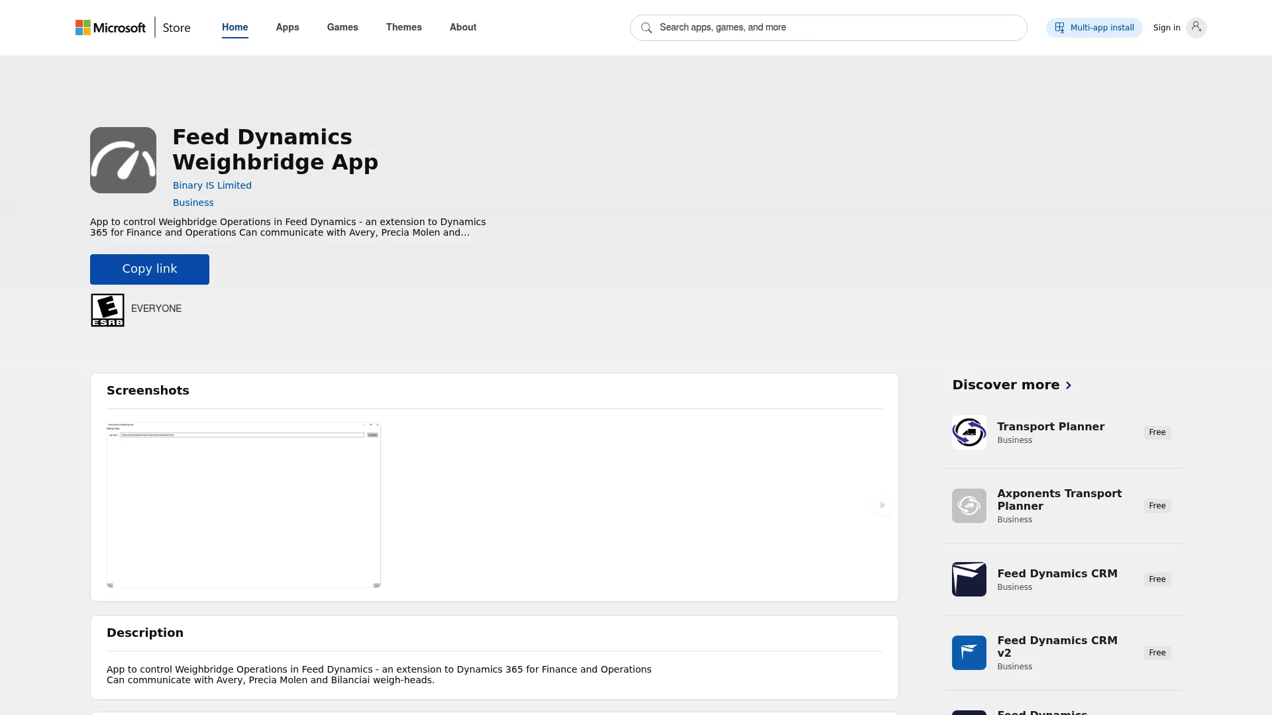Screen dimensions: 1272x715
Task: Advance screenshots with the next arrow
Action: (882, 505)
